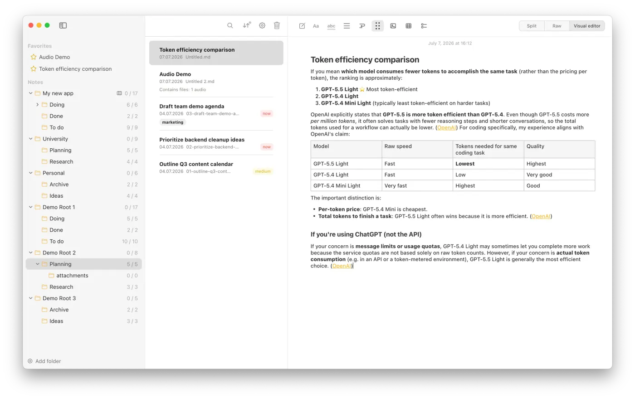Open the Audio Demo note
635x399 pixels.
(x=216, y=82)
